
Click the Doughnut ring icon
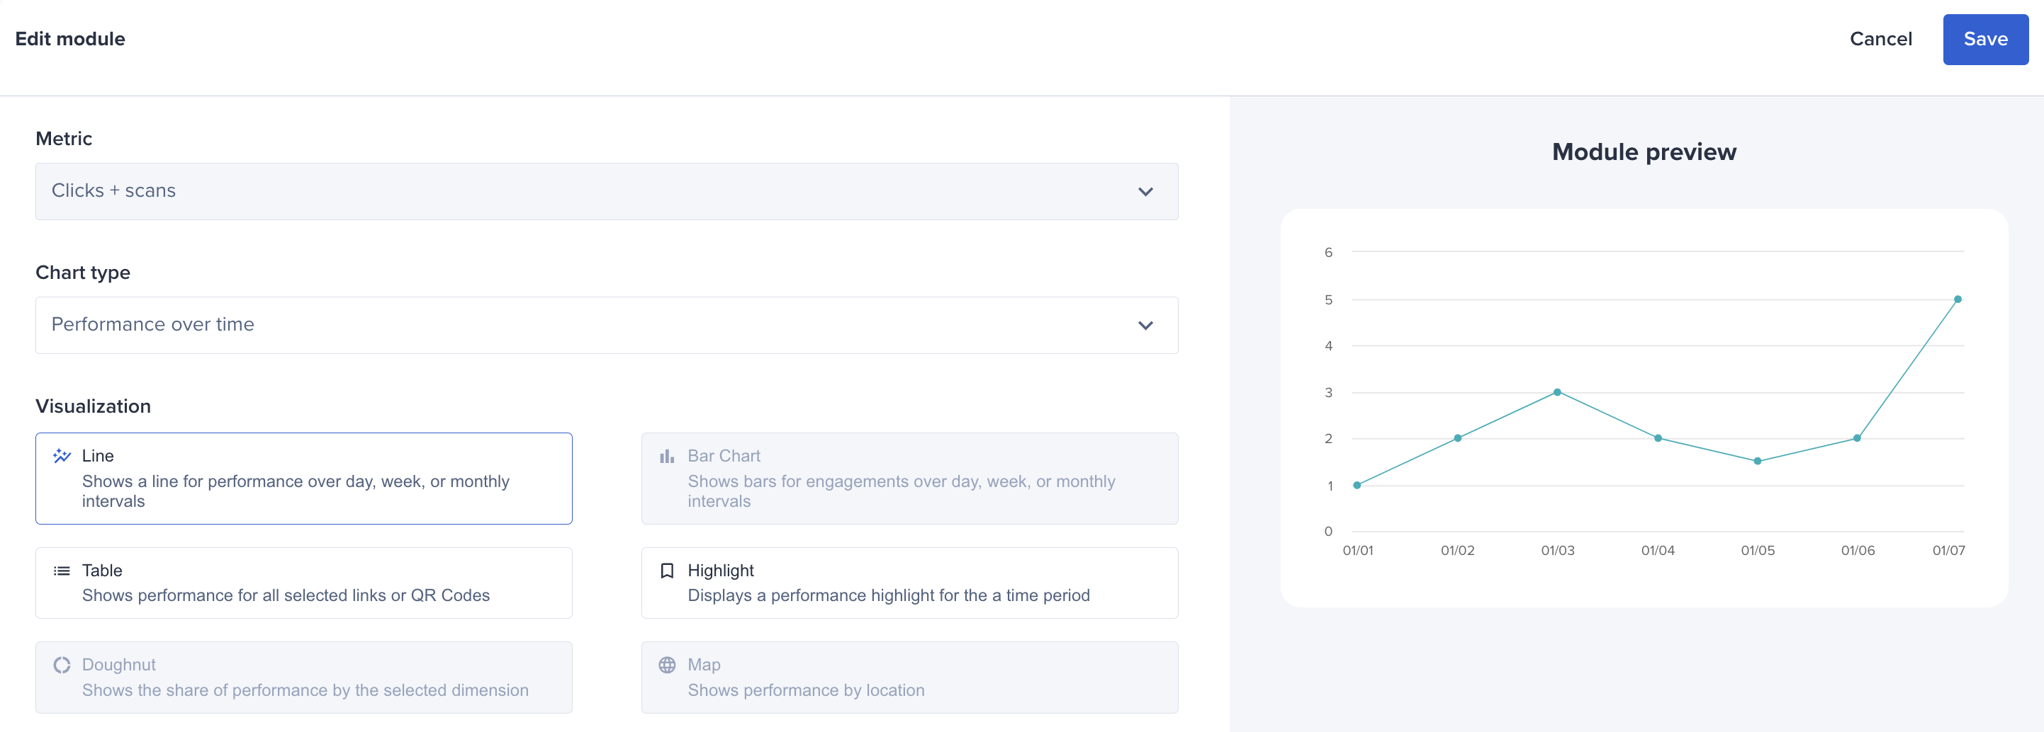pyautogui.click(x=62, y=665)
